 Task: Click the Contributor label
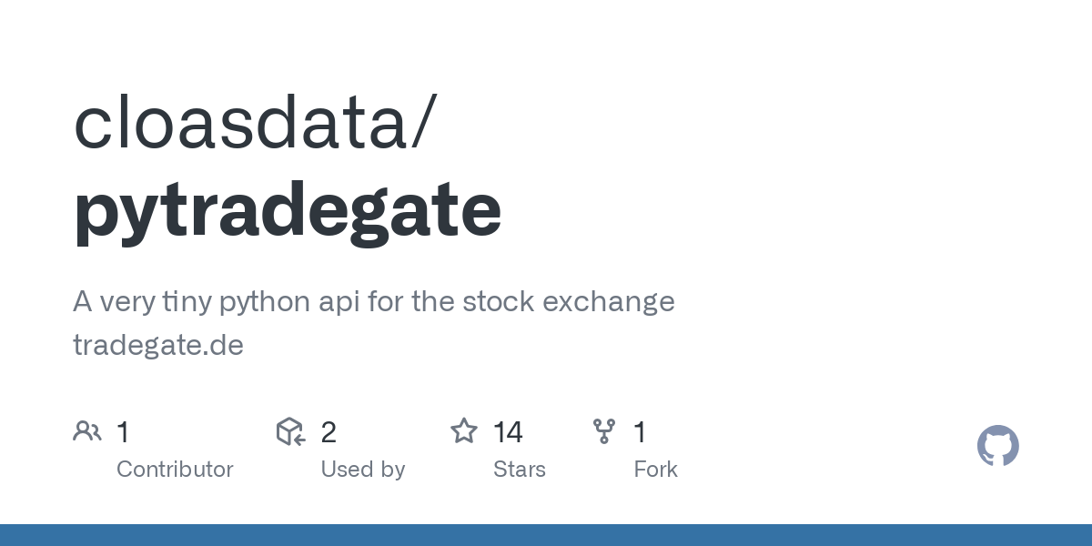pos(175,470)
